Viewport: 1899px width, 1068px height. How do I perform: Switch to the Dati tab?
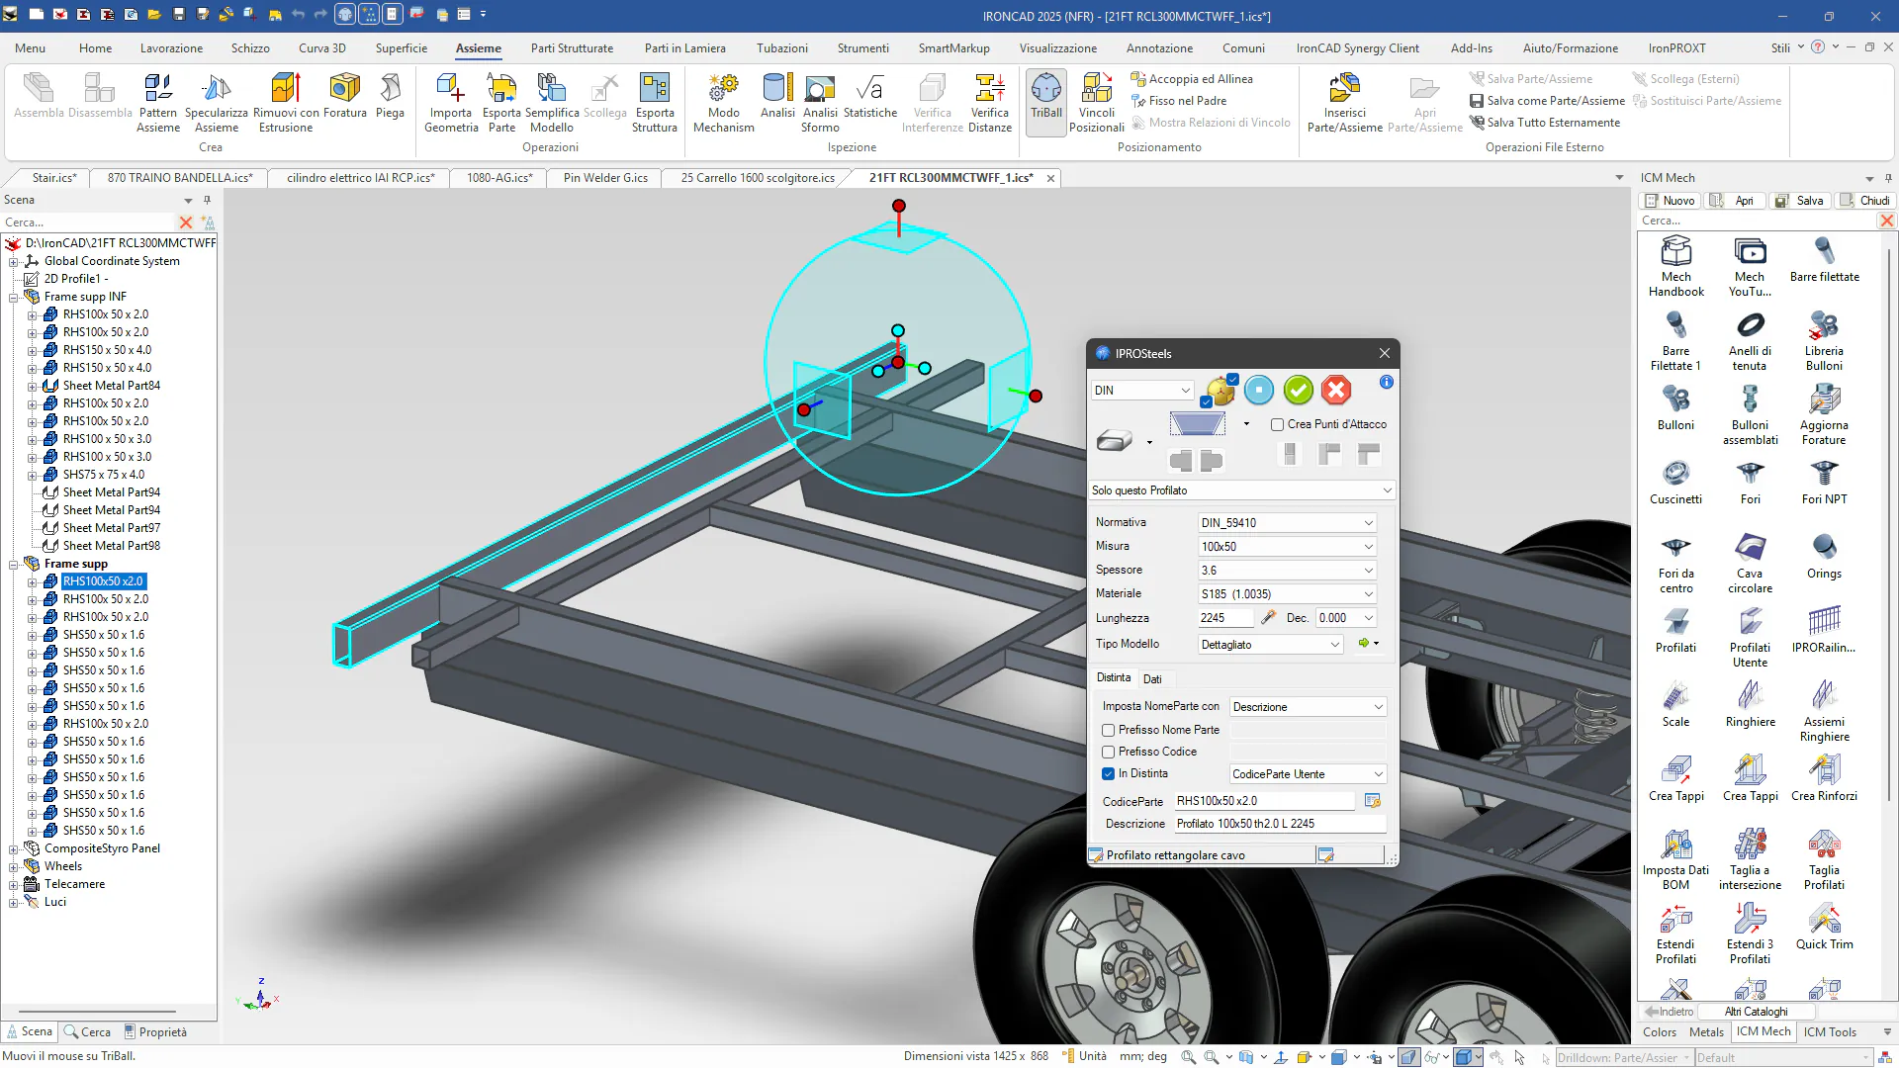(1152, 678)
